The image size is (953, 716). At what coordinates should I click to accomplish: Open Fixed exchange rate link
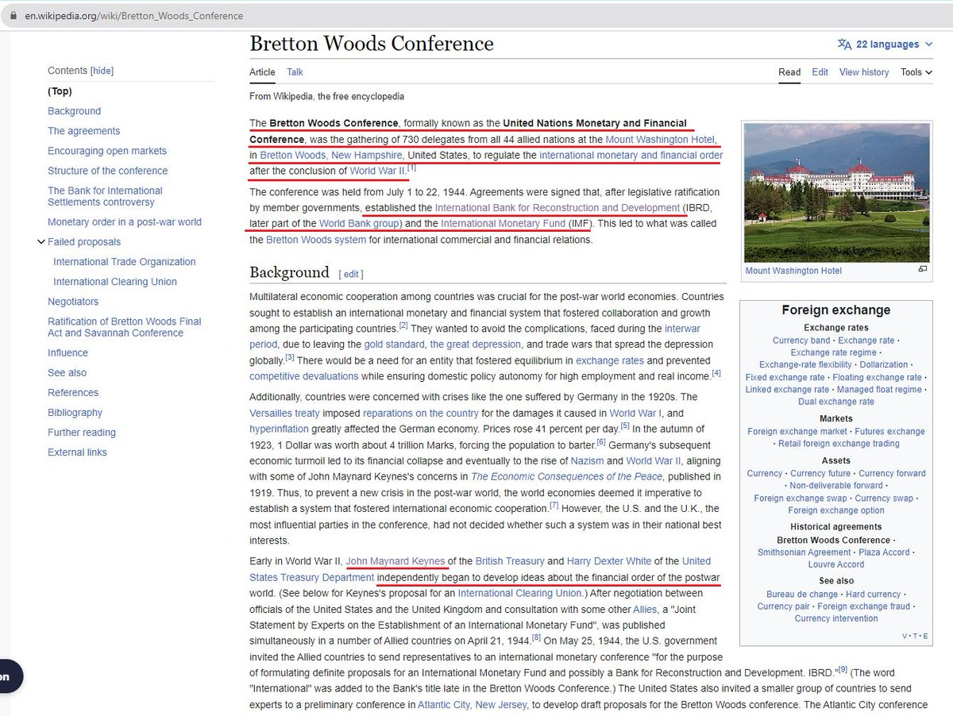tap(786, 378)
